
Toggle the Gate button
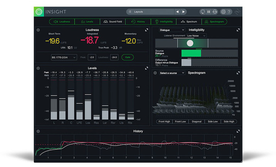[128, 57]
